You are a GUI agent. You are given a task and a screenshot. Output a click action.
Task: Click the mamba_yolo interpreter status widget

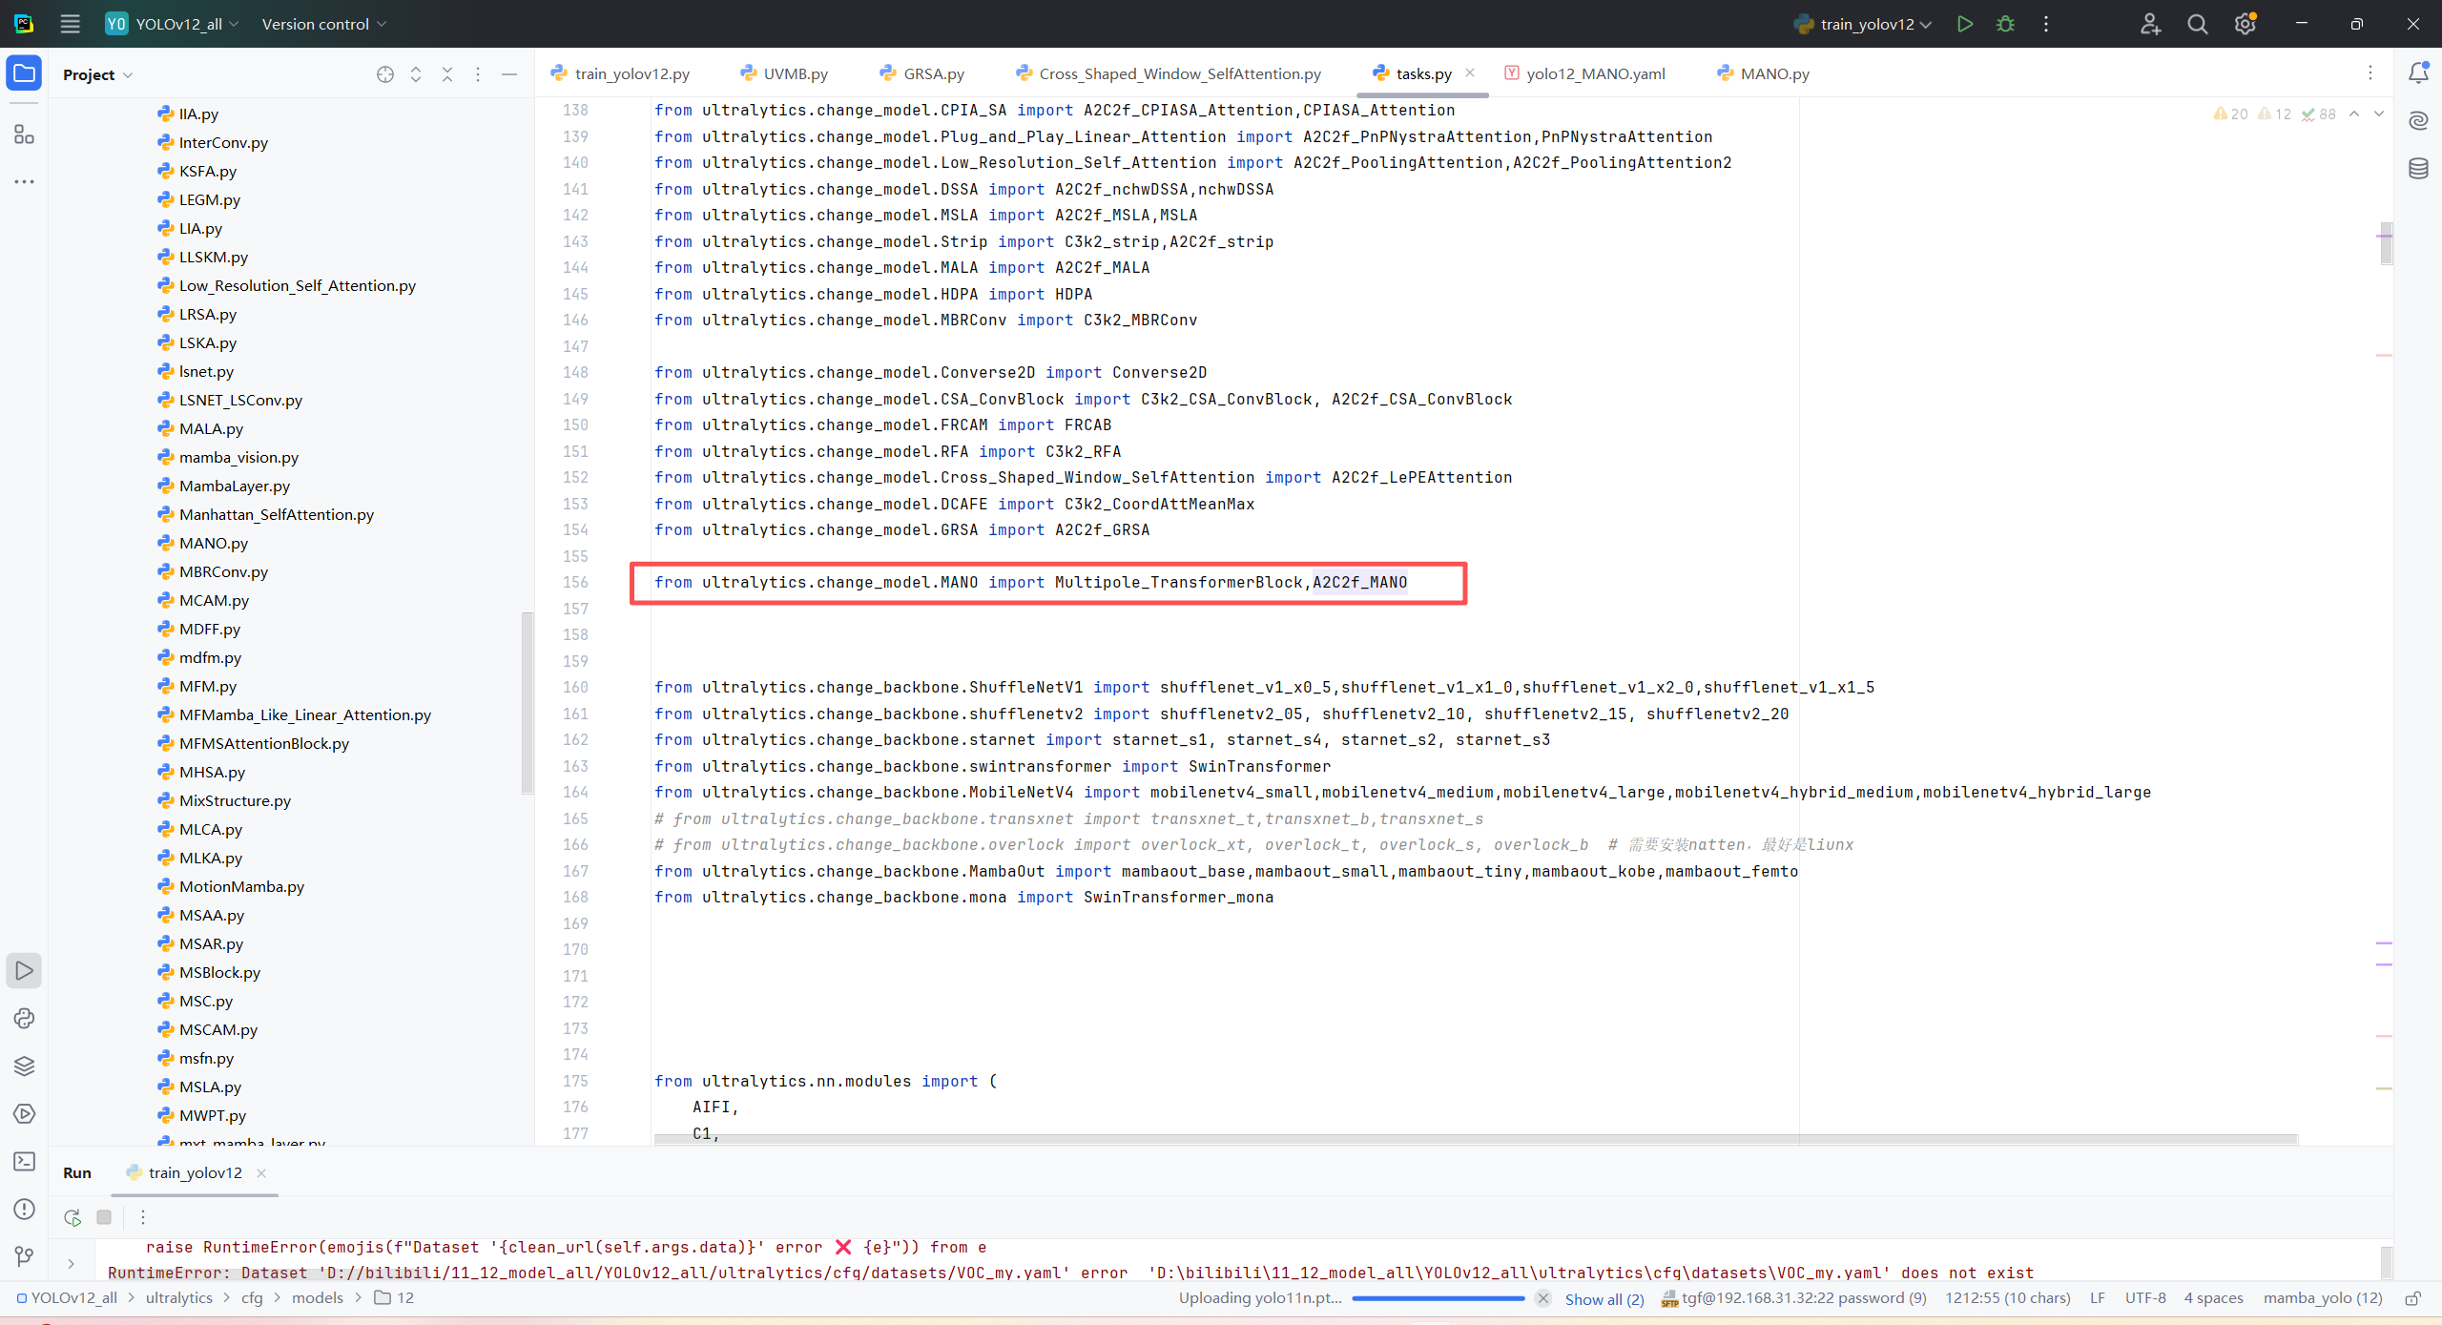point(2322,1298)
